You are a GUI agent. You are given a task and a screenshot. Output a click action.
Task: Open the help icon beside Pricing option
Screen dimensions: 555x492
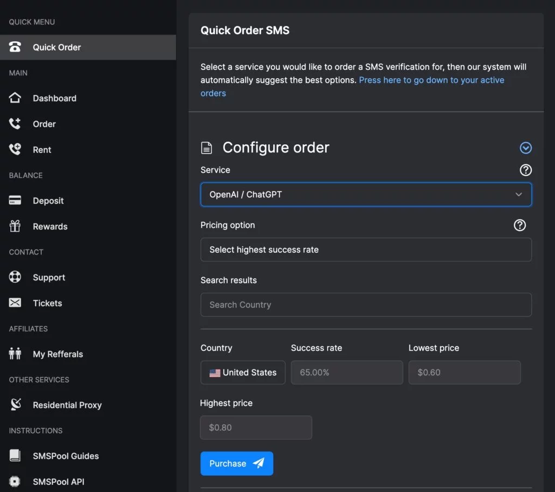click(x=519, y=225)
